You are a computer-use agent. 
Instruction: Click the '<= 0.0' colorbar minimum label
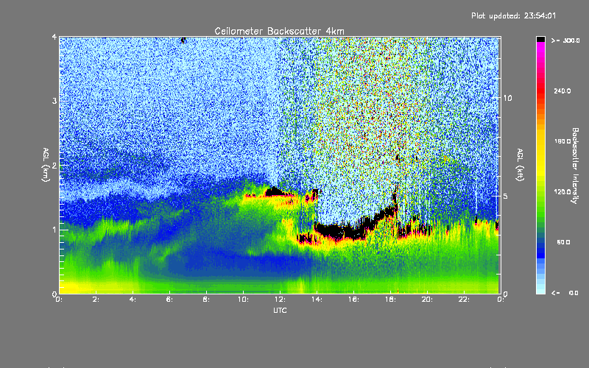tap(565, 293)
